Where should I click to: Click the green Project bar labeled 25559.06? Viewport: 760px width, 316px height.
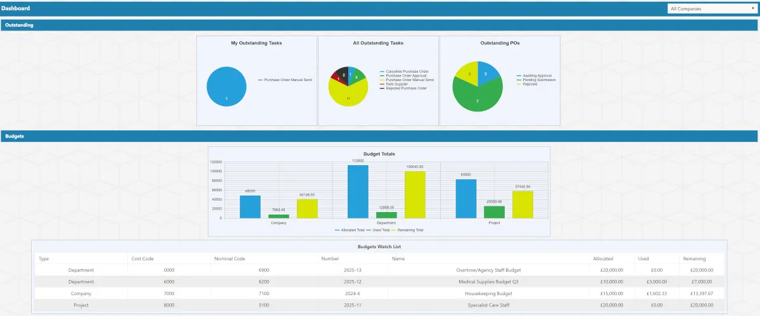click(495, 212)
